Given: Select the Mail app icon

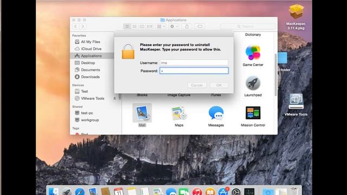Looking at the screenshot, I should (142, 113).
